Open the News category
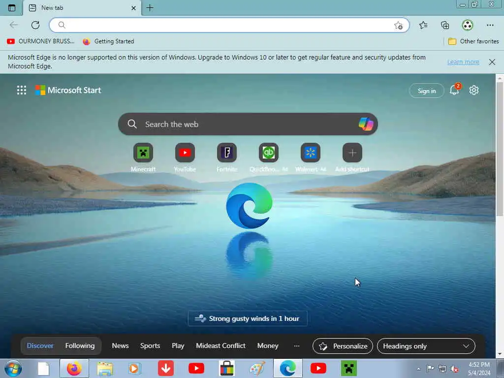Screen dimensions: 504x378 [120, 346]
